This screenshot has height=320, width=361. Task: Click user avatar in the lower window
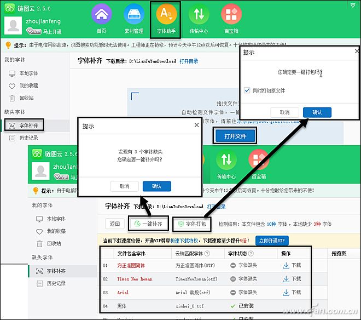(x=40, y=171)
